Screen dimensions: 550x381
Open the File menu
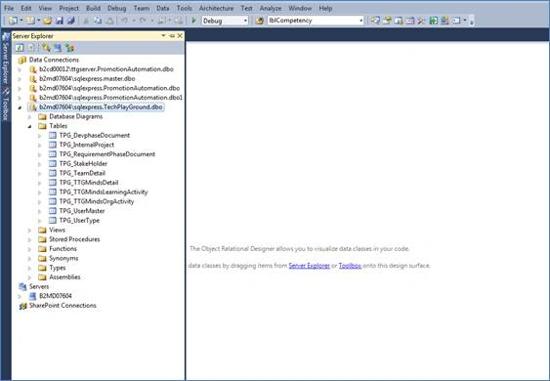point(9,8)
